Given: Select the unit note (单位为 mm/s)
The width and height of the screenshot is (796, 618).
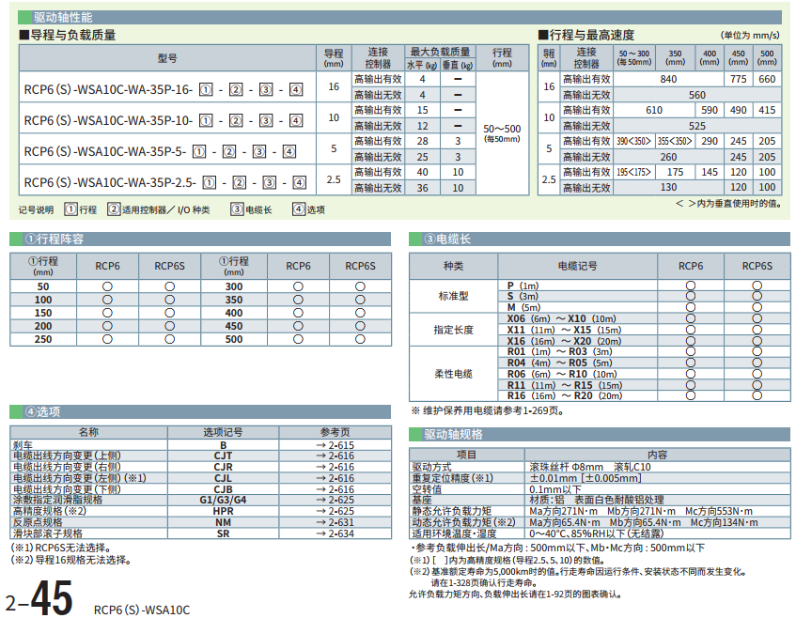Looking at the screenshot, I should click(x=750, y=35).
